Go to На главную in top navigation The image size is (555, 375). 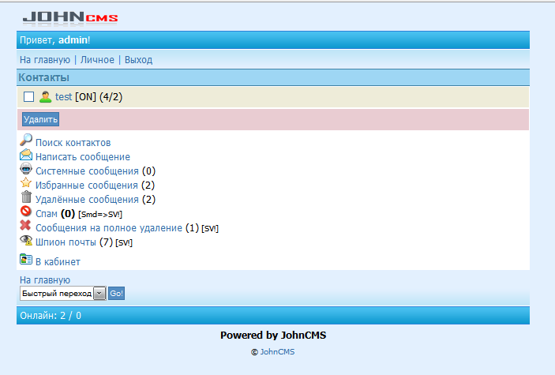click(x=45, y=60)
